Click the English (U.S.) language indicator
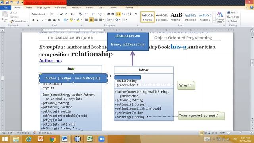 click(45, 133)
